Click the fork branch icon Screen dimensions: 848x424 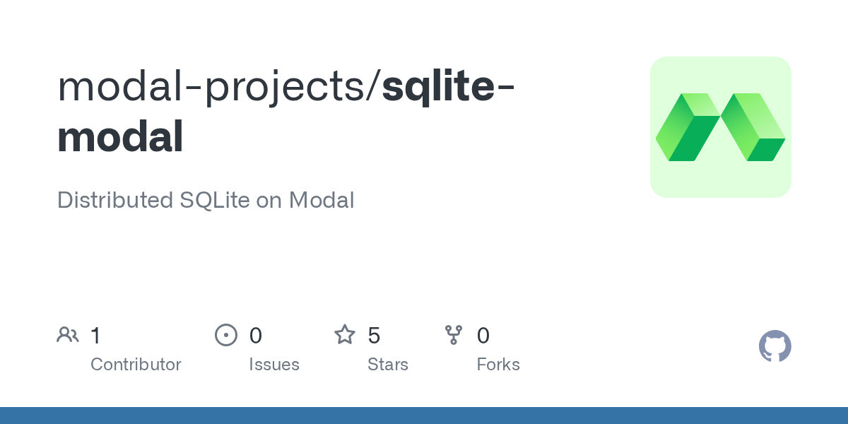tap(454, 335)
